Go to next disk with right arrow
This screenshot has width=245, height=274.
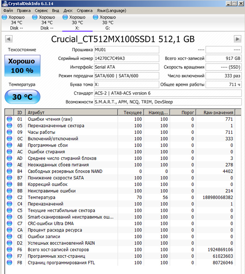pyautogui.click(x=237, y=39)
